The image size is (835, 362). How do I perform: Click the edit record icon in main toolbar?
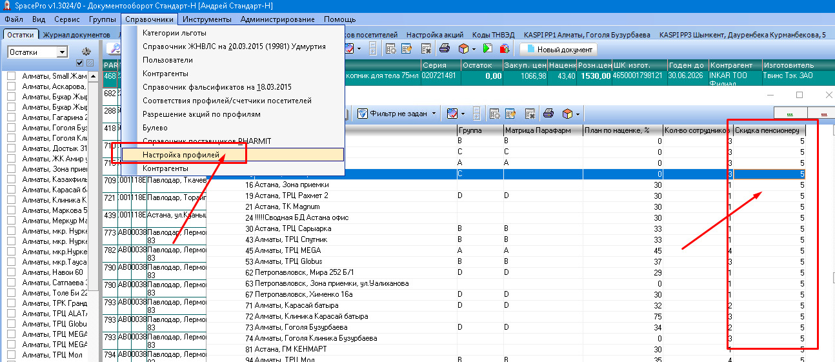point(407,49)
